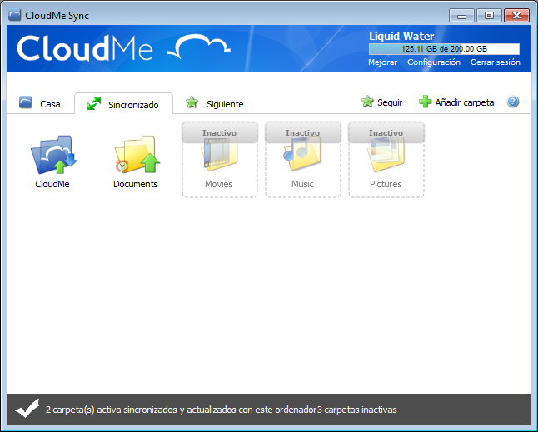Click the green star icon next to Seguir

click(367, 102)
